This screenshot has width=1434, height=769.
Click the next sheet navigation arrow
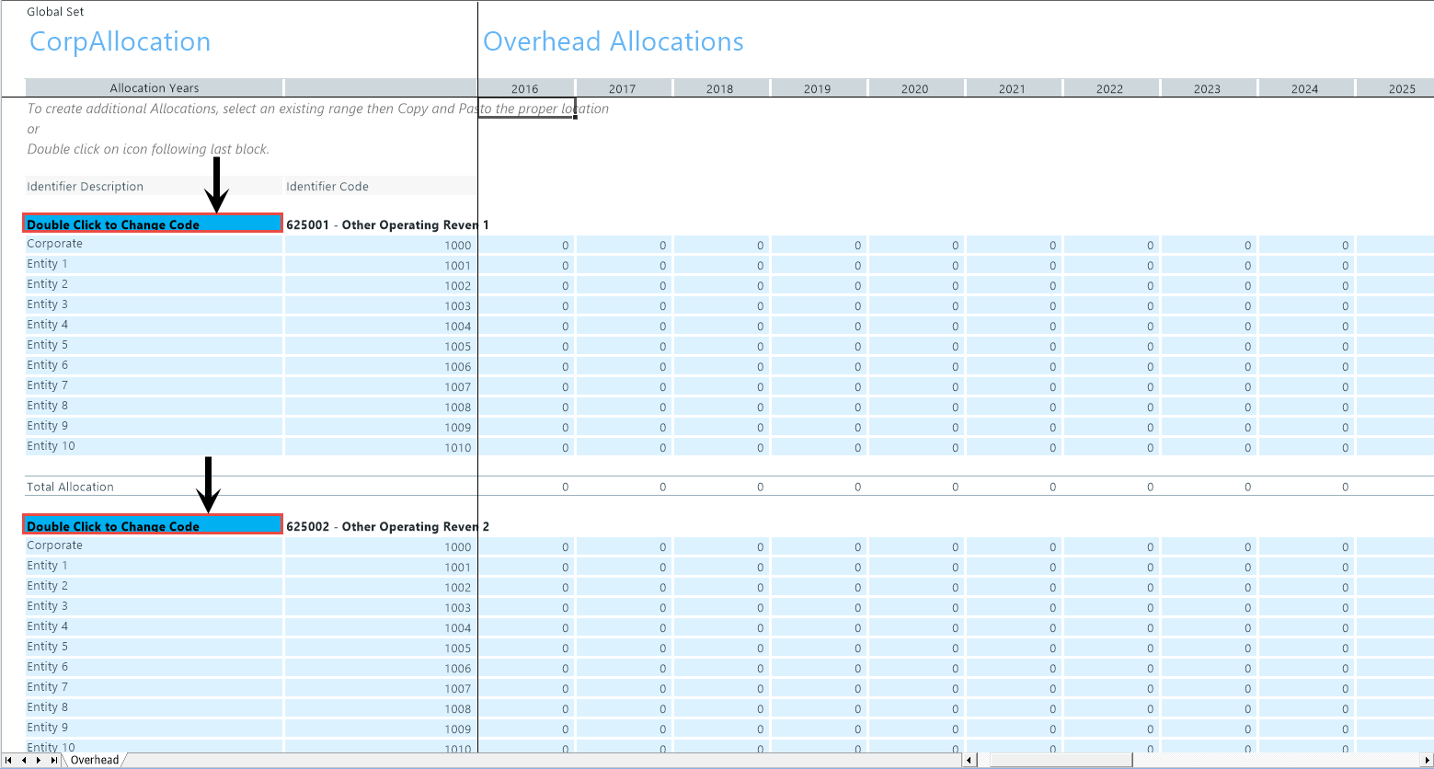(x=39, y=761)
